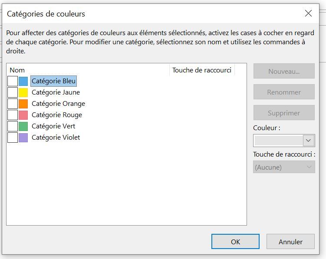This screenshot has height=259, width=326.
Task: Select the Catégorie Vert name
Action: click(53, 126)
